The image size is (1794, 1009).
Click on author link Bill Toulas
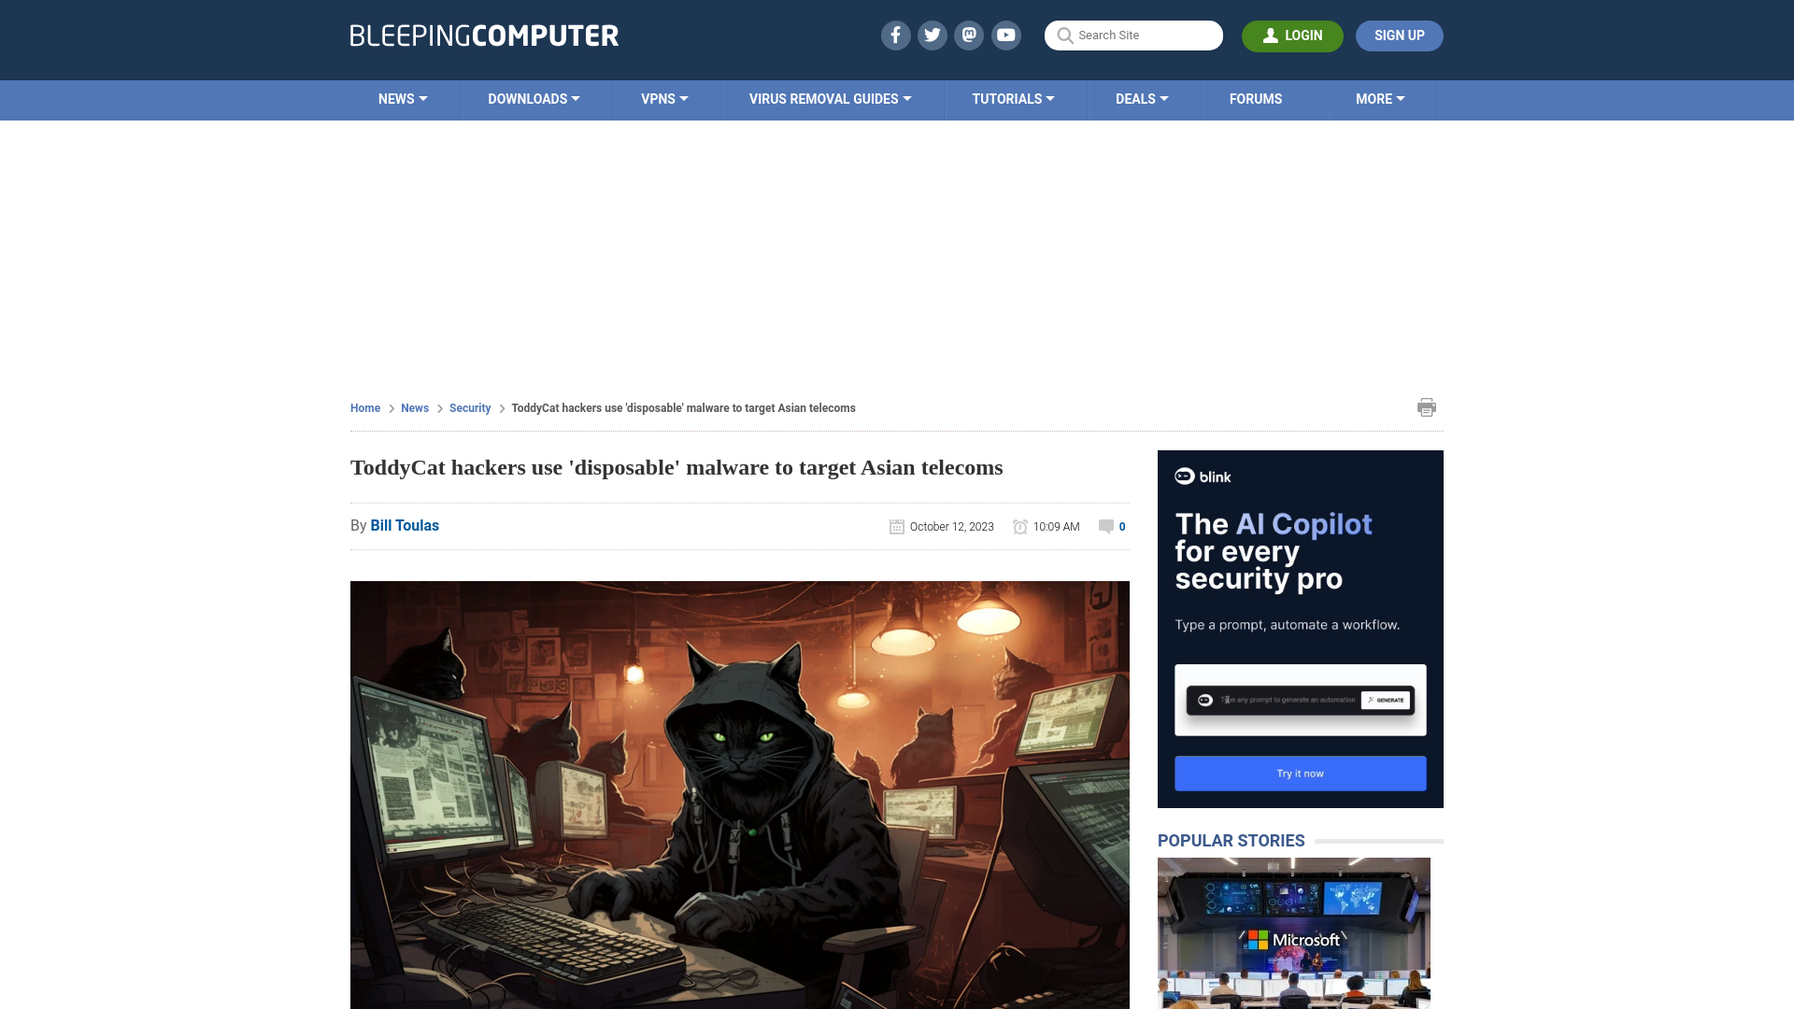coord(405,525)
